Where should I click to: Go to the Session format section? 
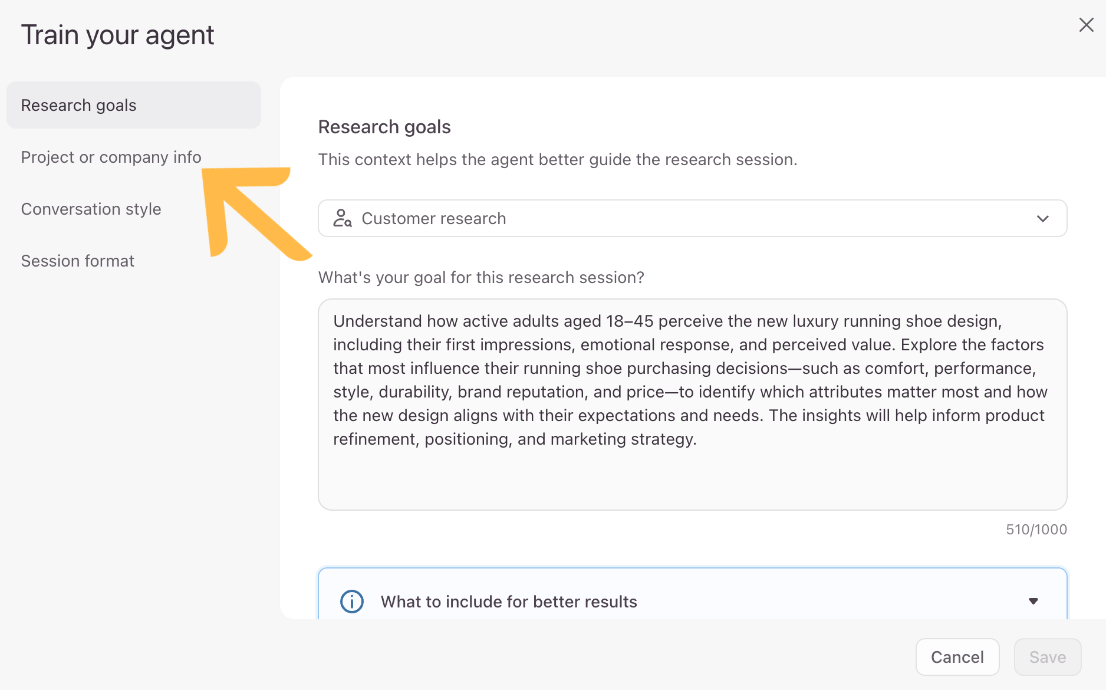(77, 261)
